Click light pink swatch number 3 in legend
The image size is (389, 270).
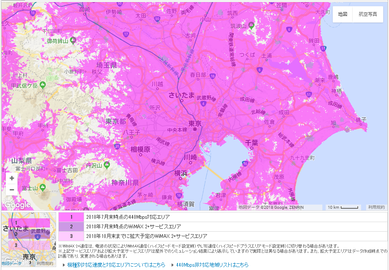point(71,236)
